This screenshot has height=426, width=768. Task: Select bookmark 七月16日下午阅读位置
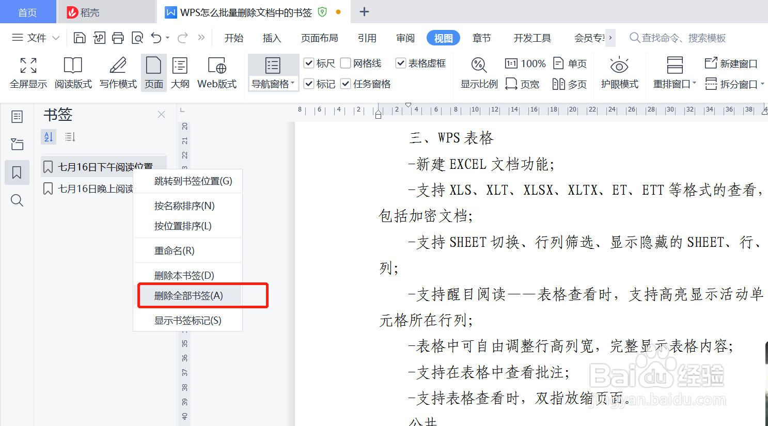pos(104,167)
